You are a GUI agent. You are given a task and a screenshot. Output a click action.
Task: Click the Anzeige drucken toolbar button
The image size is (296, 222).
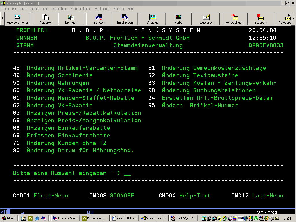[x=17, y=19]
